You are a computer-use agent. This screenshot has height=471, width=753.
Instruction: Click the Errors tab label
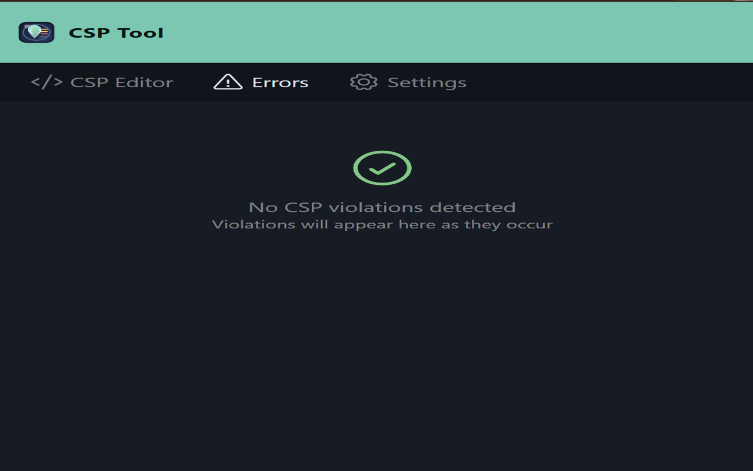(x=280, y=82)
